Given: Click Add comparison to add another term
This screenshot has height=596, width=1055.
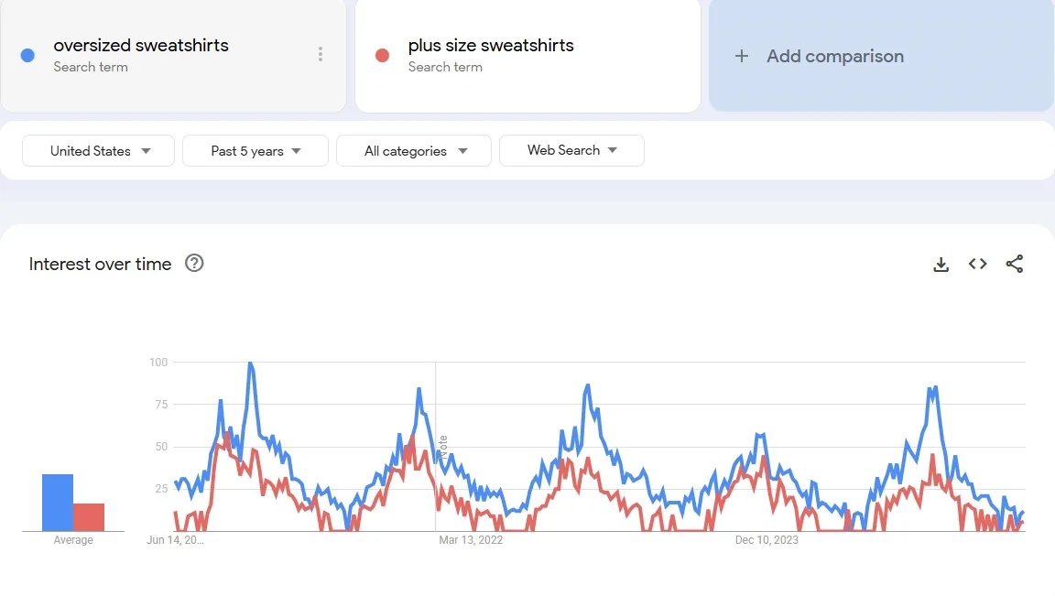Looking at the screenshot, I should 834,56.
